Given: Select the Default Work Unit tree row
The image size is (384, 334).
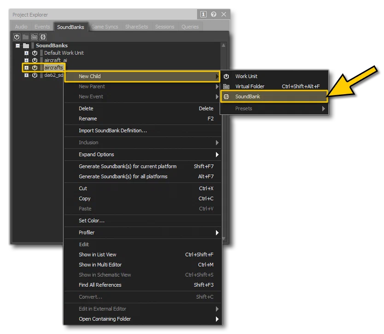Looking at the screenshot, I should [x=64, y=53].
